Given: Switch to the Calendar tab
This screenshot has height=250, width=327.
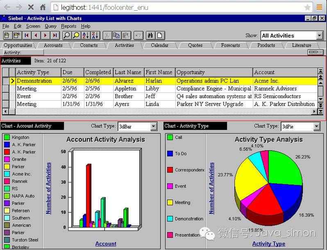Looking at the screenshot, I should [159, 45].
